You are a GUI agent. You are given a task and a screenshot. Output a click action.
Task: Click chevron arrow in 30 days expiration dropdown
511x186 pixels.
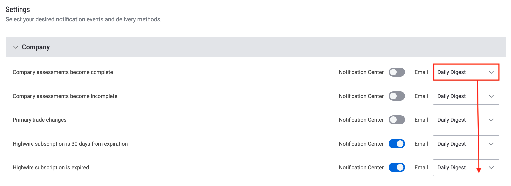491,144
